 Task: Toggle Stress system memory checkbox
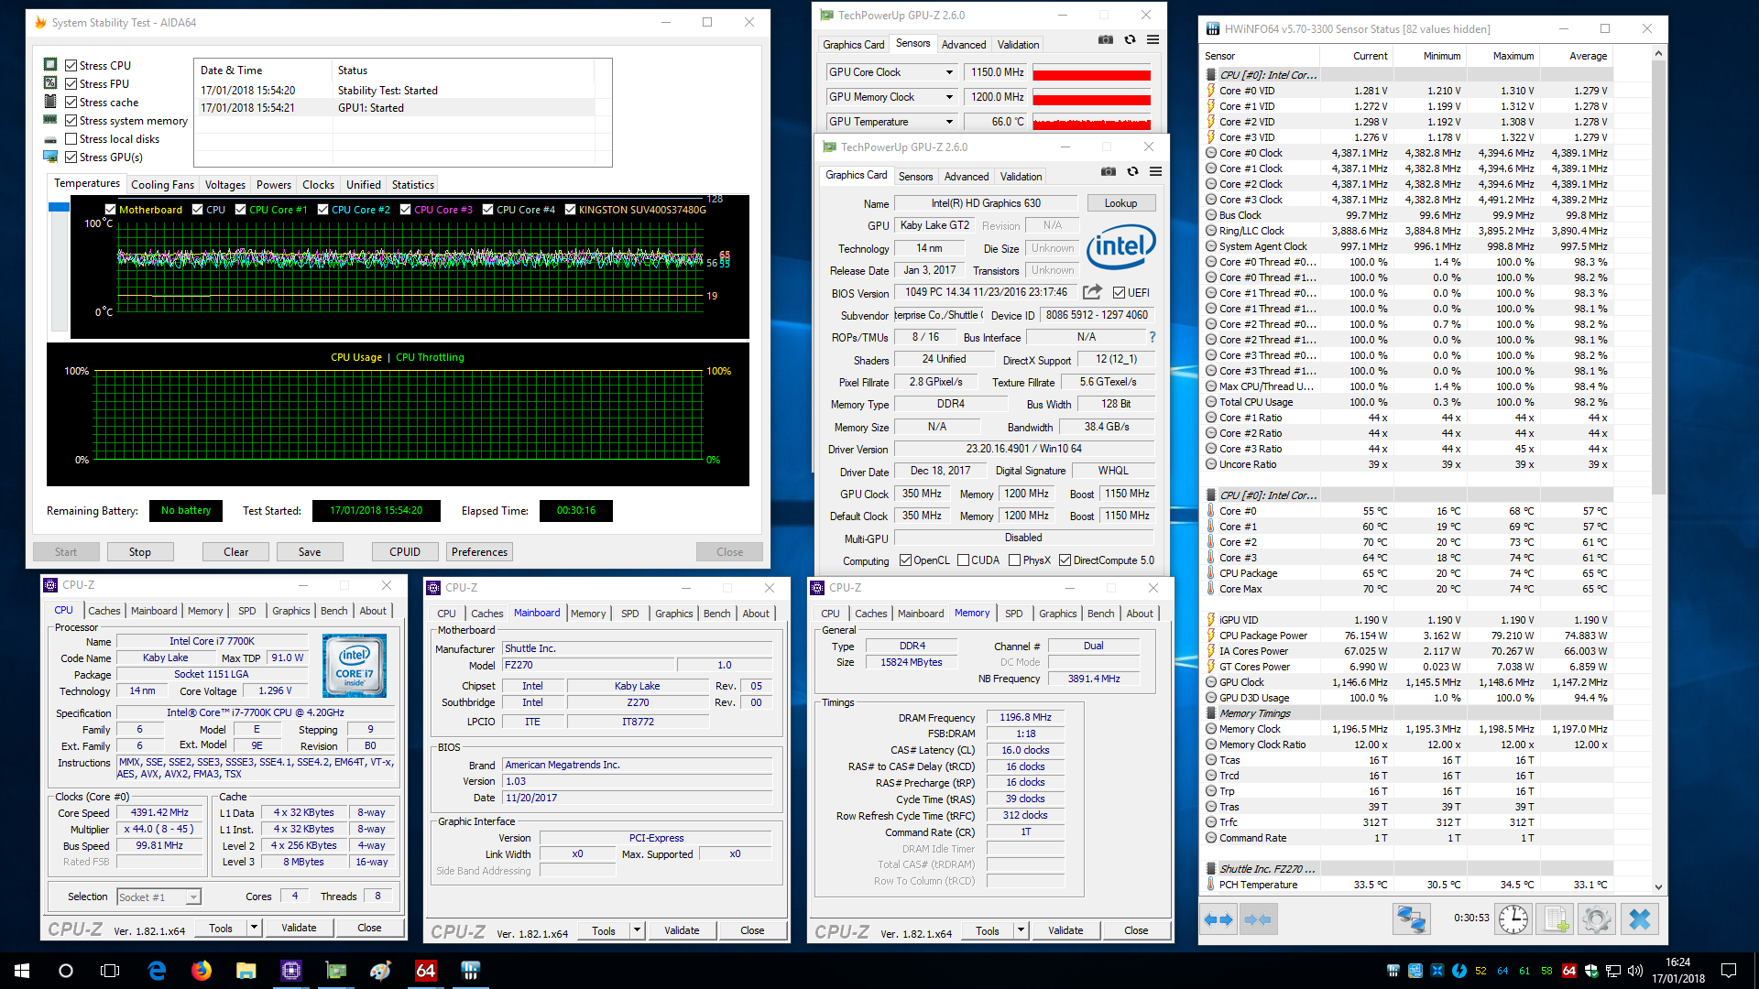[x=71, y=120]
